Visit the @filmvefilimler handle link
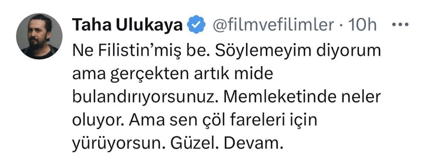430x166 pixels. tap(273, 25)
